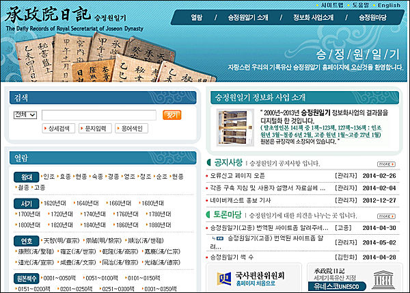Select the 1780년대 decade

160,214
